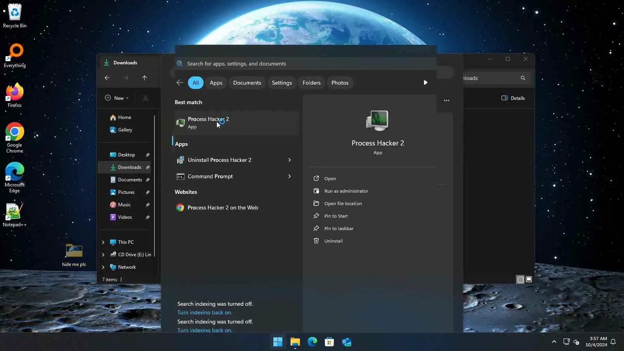Open the New dropdown in Explorer

[117, 98]
